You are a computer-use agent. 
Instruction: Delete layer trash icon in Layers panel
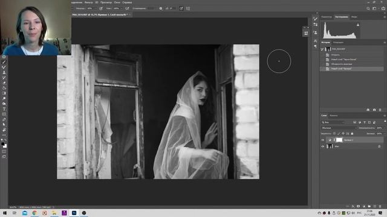[x=380, y=206]
